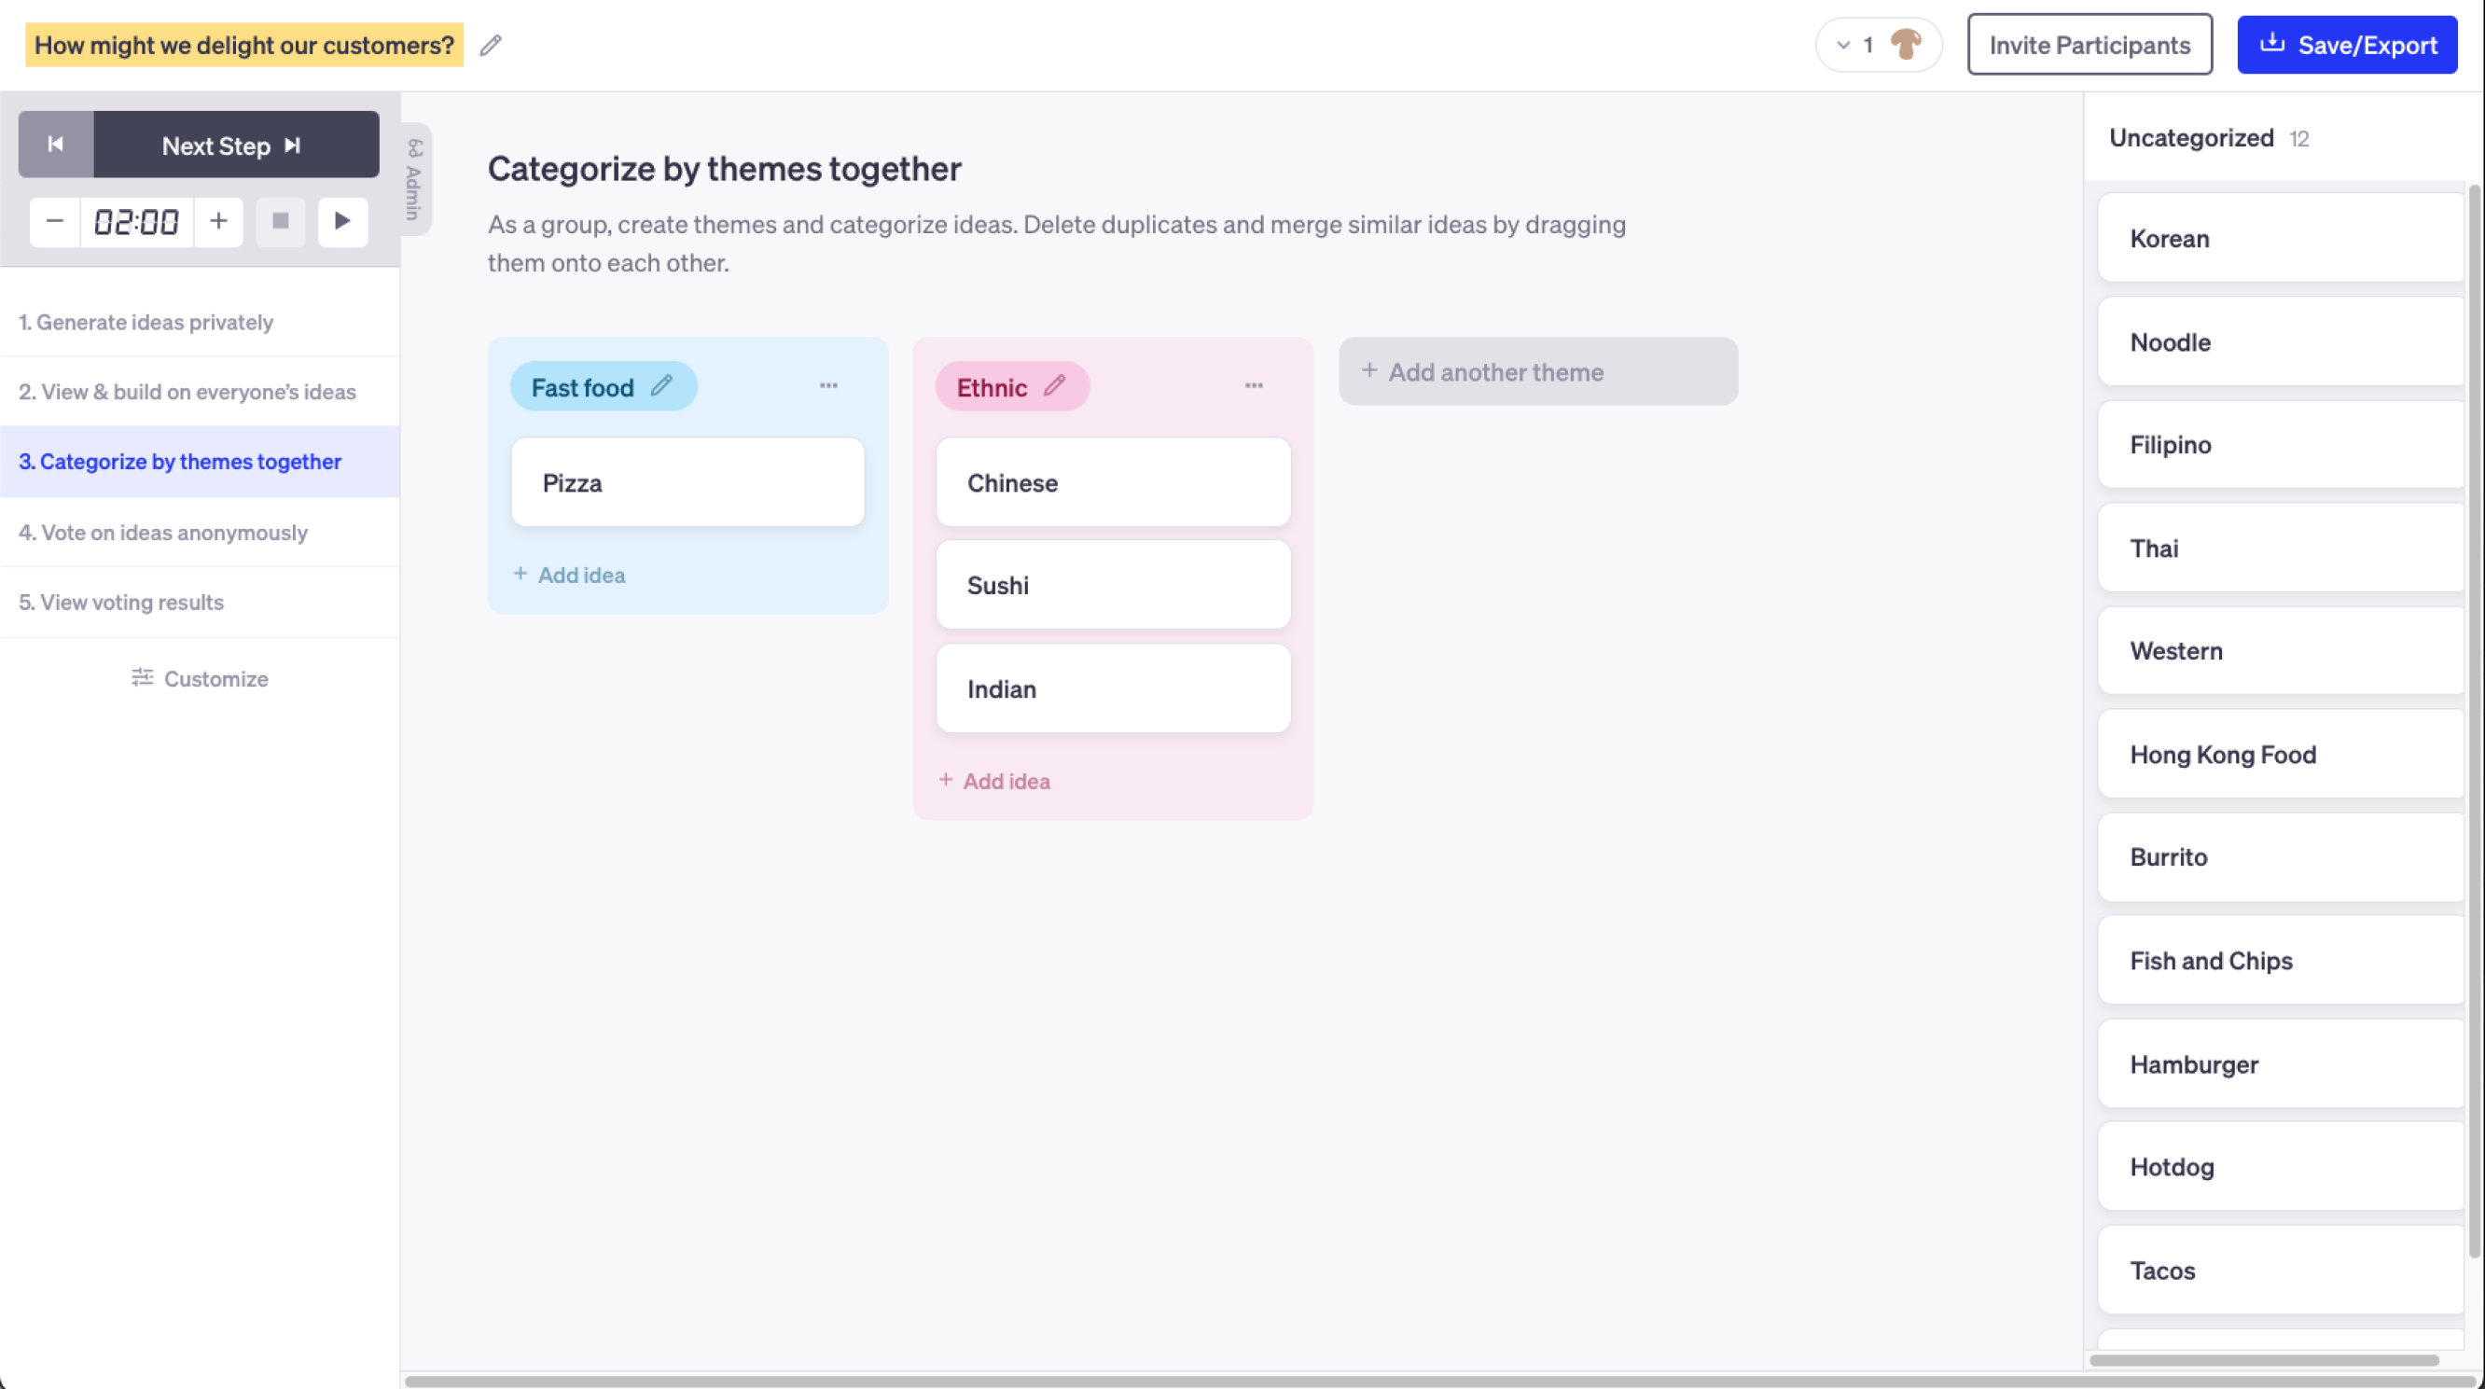Click the Uncategorized panel vertical scrollbar
This screenshot has width=2485, height=1389.
click(x=2475, y=720)
